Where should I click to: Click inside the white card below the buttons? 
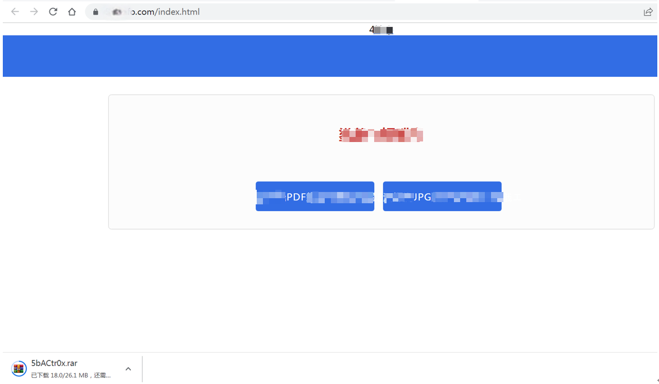(381, 220)
